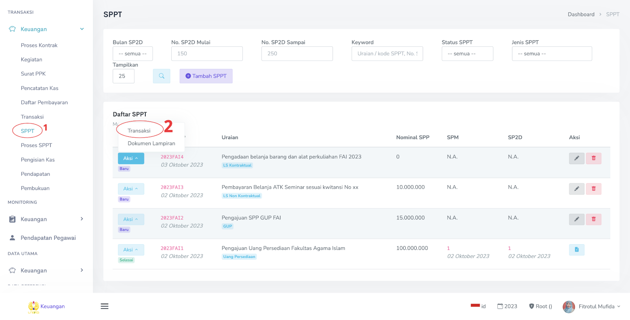The image size is (630, 320).
Task: Click edit pencil icon for 2023FAI2 row
Action: coord(576,219)
